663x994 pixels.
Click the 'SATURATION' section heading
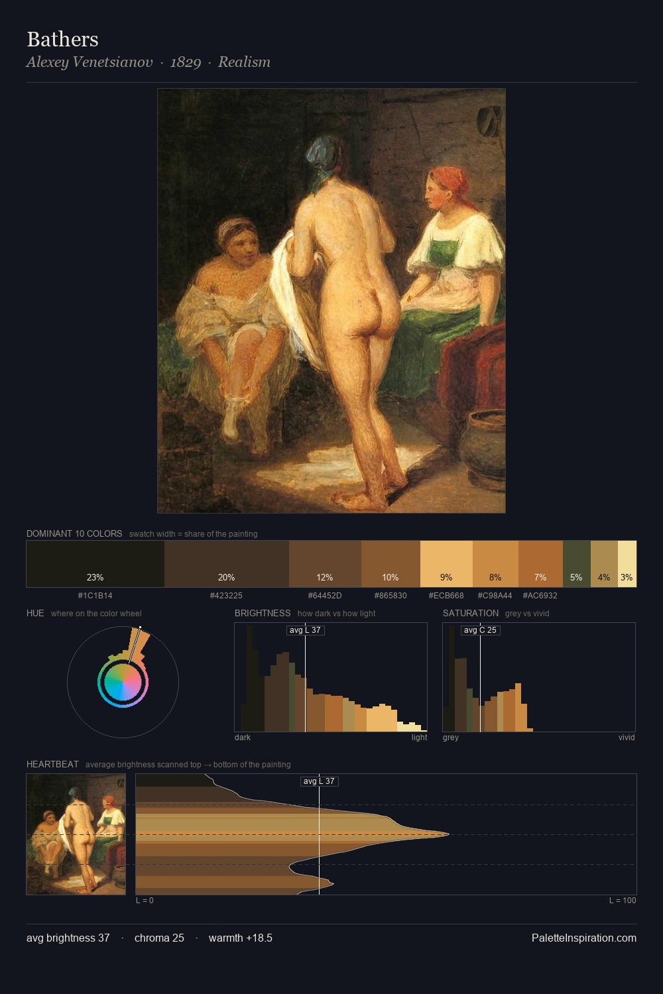coord(471,613)
